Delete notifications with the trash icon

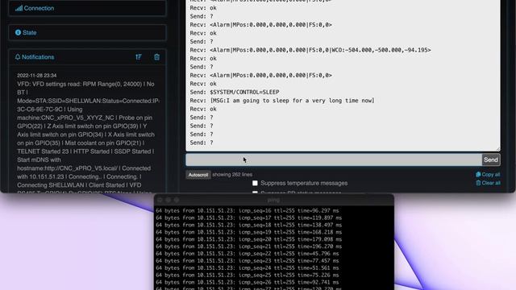[156, 57]
